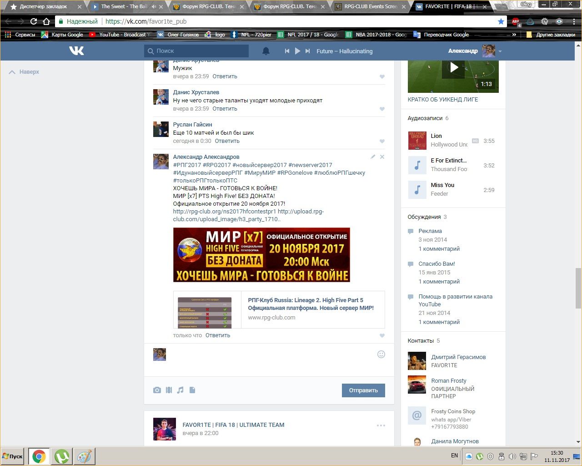Skip to next track in header player
Image resolution: width=582 pixels, height=466 pixels.
click(x=307, y=51)
